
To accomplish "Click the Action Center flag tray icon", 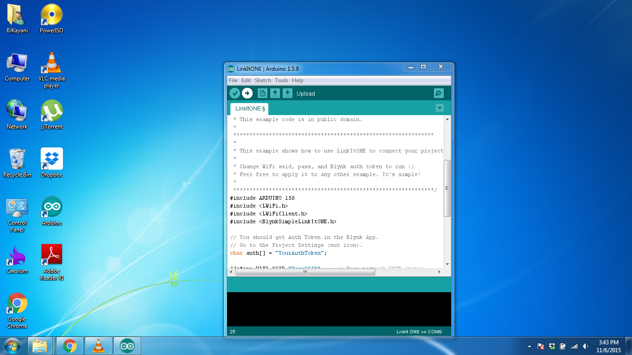I will 540,346.
